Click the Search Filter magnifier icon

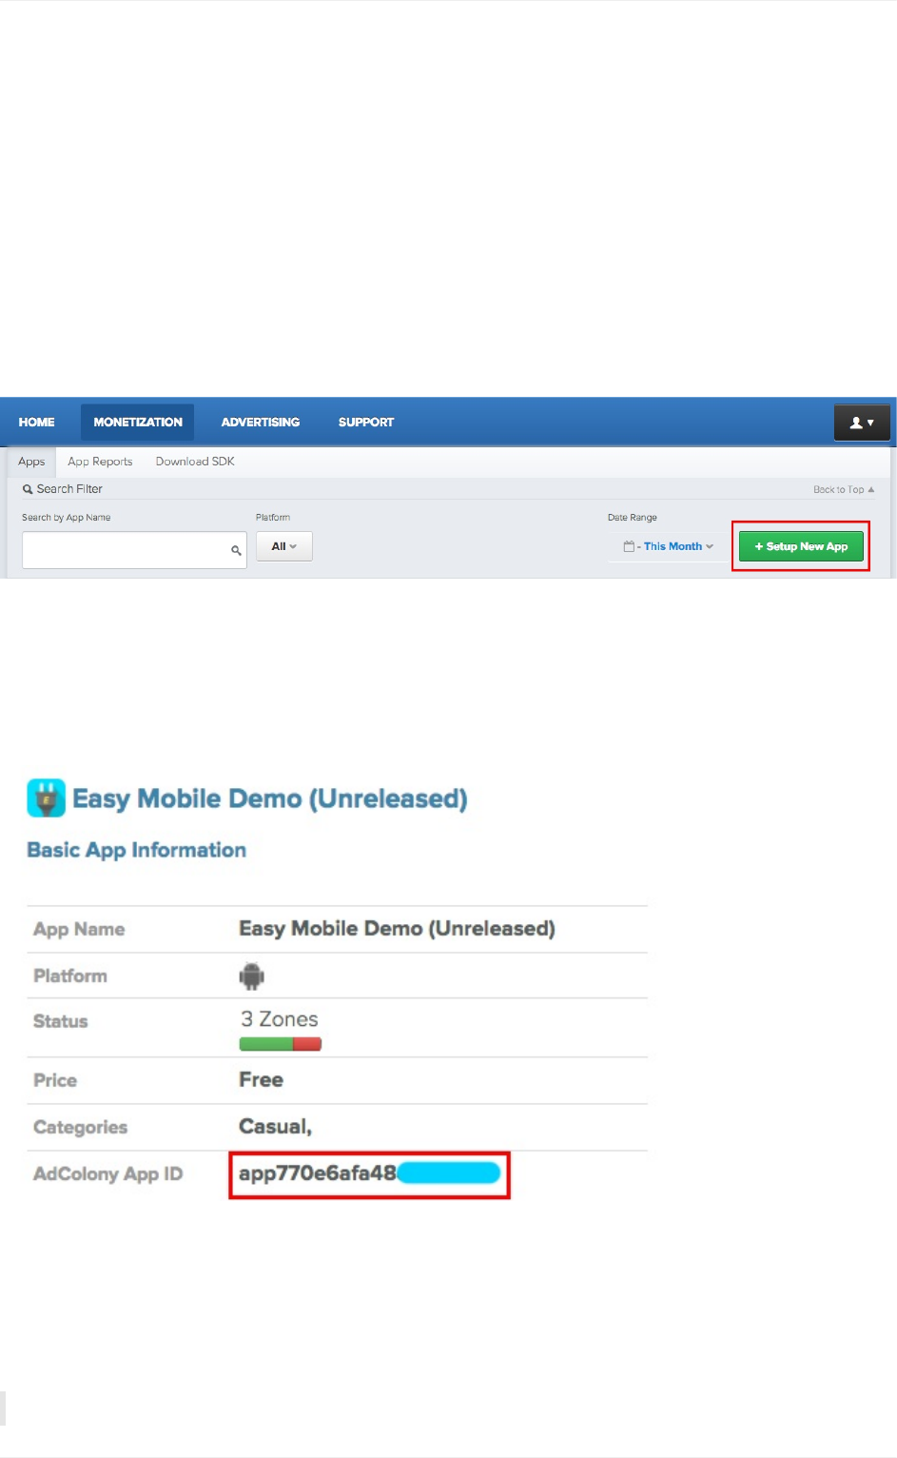click(x=28, y=489)
